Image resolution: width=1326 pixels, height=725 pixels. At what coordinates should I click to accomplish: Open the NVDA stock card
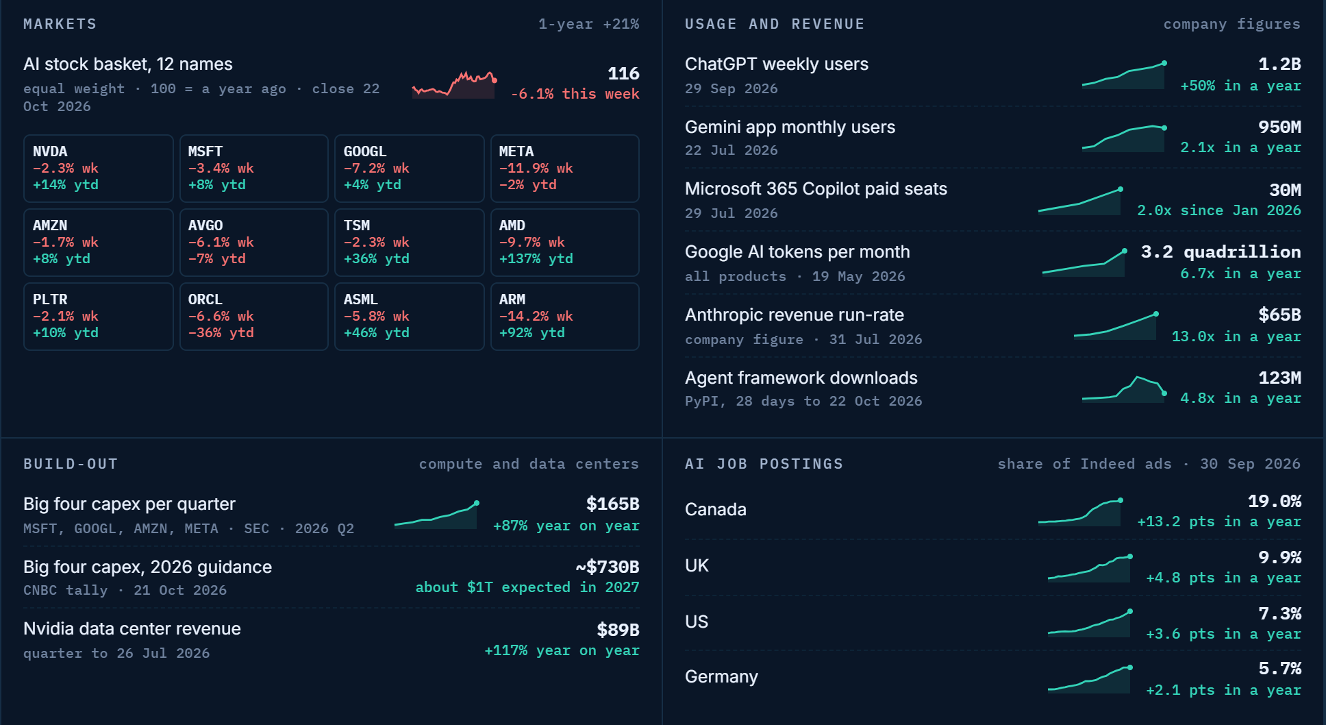(99, 169)
